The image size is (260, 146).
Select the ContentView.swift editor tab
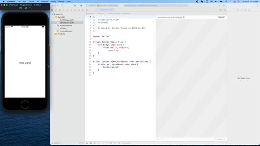(104, 10)
